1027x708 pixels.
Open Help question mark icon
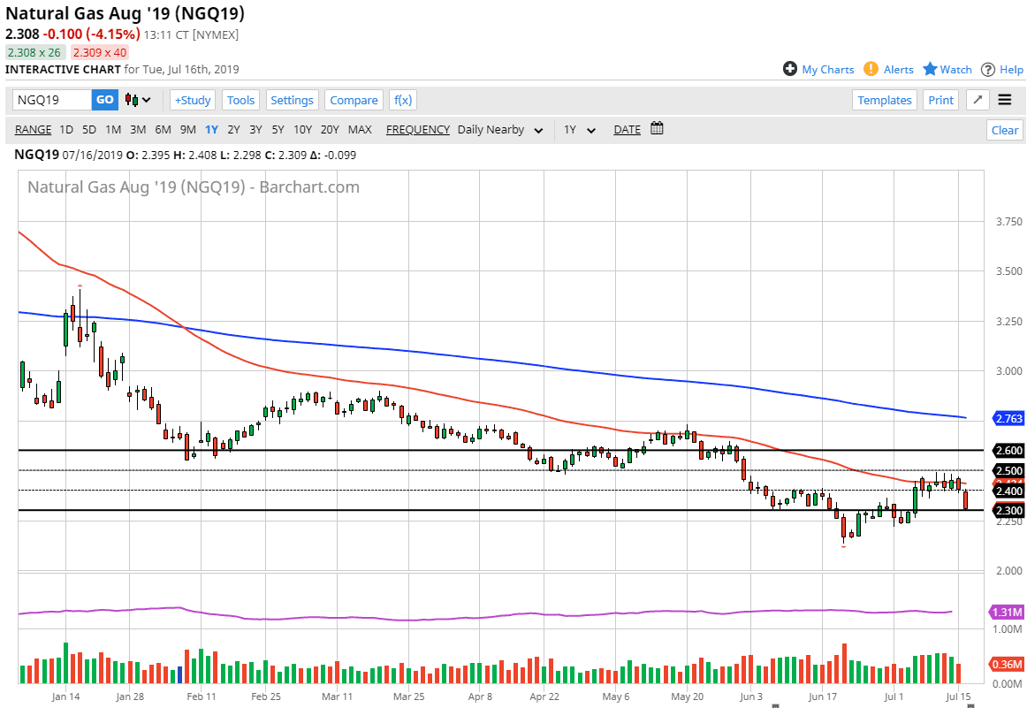pyautogui.click(x=988, y=70)
